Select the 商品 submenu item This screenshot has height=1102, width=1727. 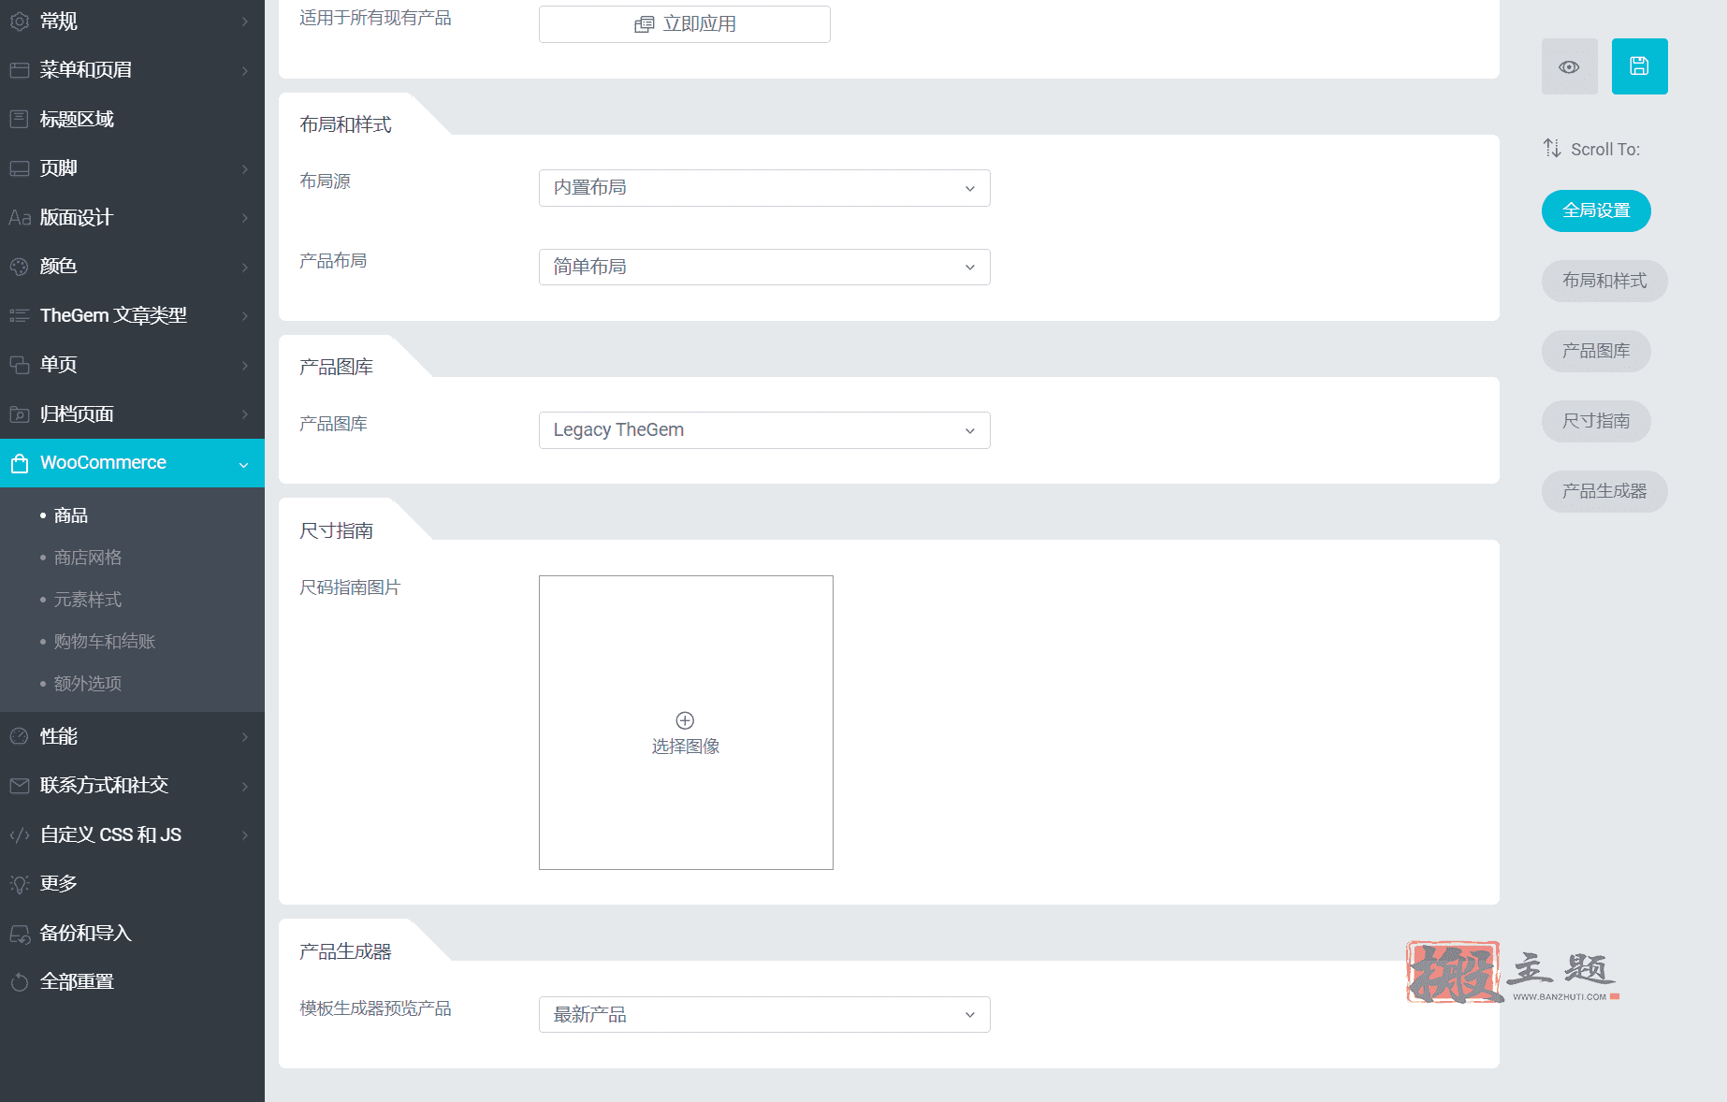[71, 515]
